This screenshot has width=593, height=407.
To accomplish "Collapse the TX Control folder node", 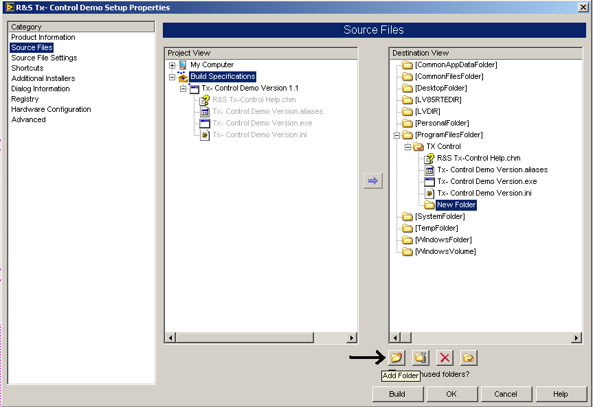I will tap(407, 147).
